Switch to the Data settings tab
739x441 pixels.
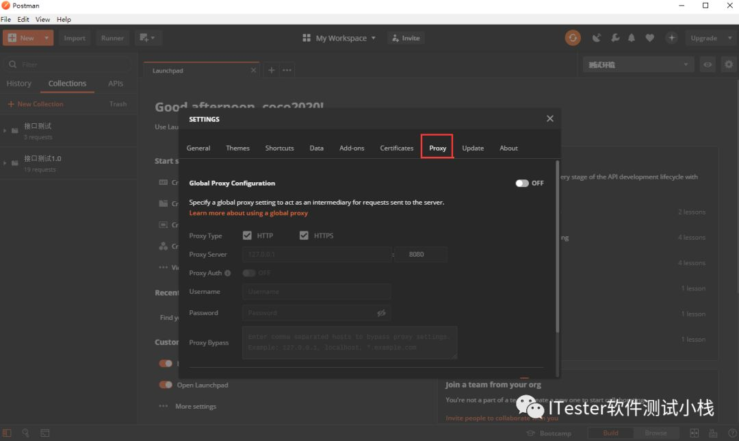pos(316,148)
